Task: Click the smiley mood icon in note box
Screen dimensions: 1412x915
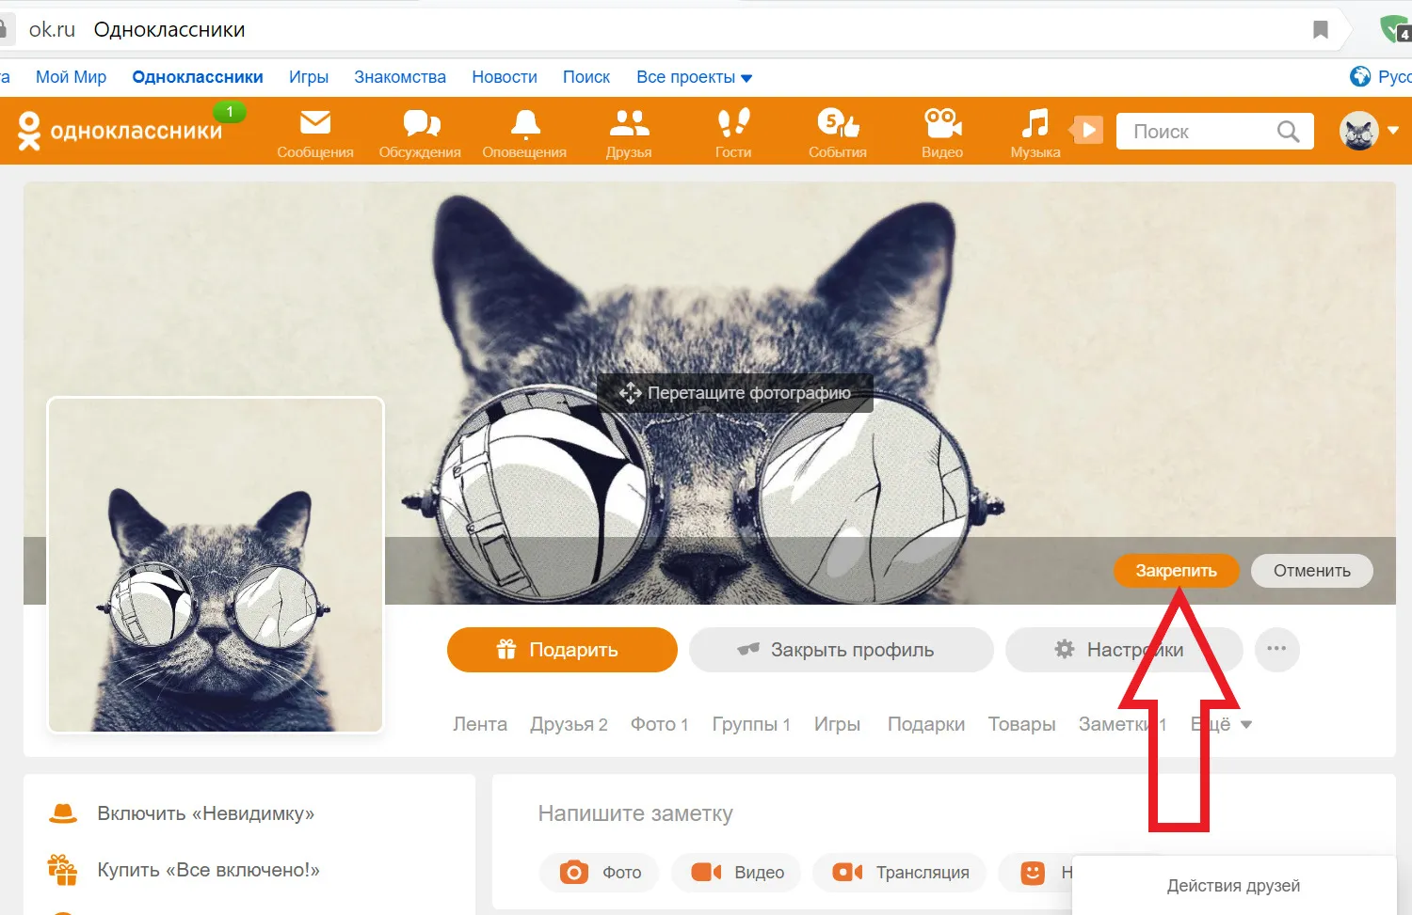Action: click(x=1033, y=873)
